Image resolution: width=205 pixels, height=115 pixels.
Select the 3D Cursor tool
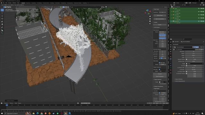pyautogui.click(x=2, y=13)
